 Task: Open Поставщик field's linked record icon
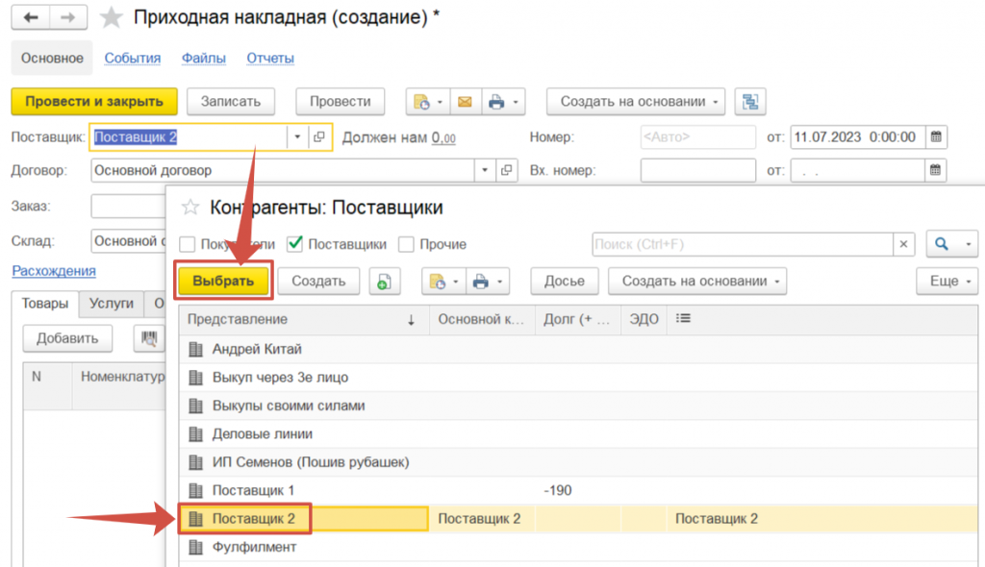pyautogui.click(x=320, y=137)
